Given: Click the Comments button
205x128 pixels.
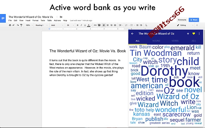Looking at the screenshot, I should 182,20.
